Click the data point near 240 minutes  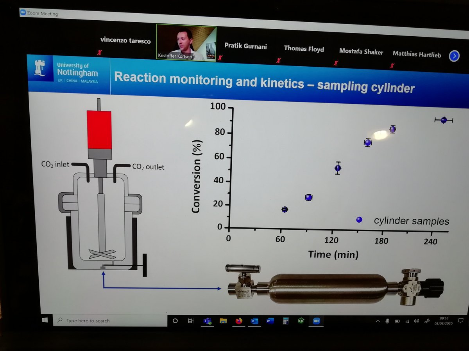pos(444,120)
